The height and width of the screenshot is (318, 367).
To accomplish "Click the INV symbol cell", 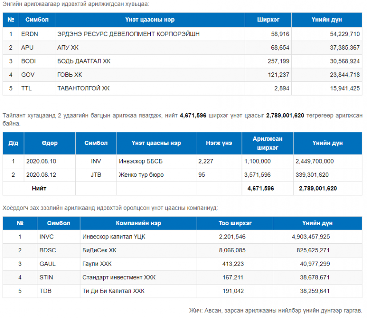I will (x=96, y=162).
